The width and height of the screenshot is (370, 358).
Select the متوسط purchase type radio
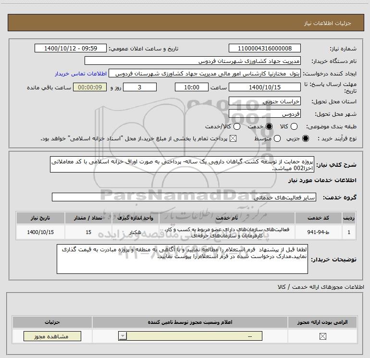coord(277,138)
